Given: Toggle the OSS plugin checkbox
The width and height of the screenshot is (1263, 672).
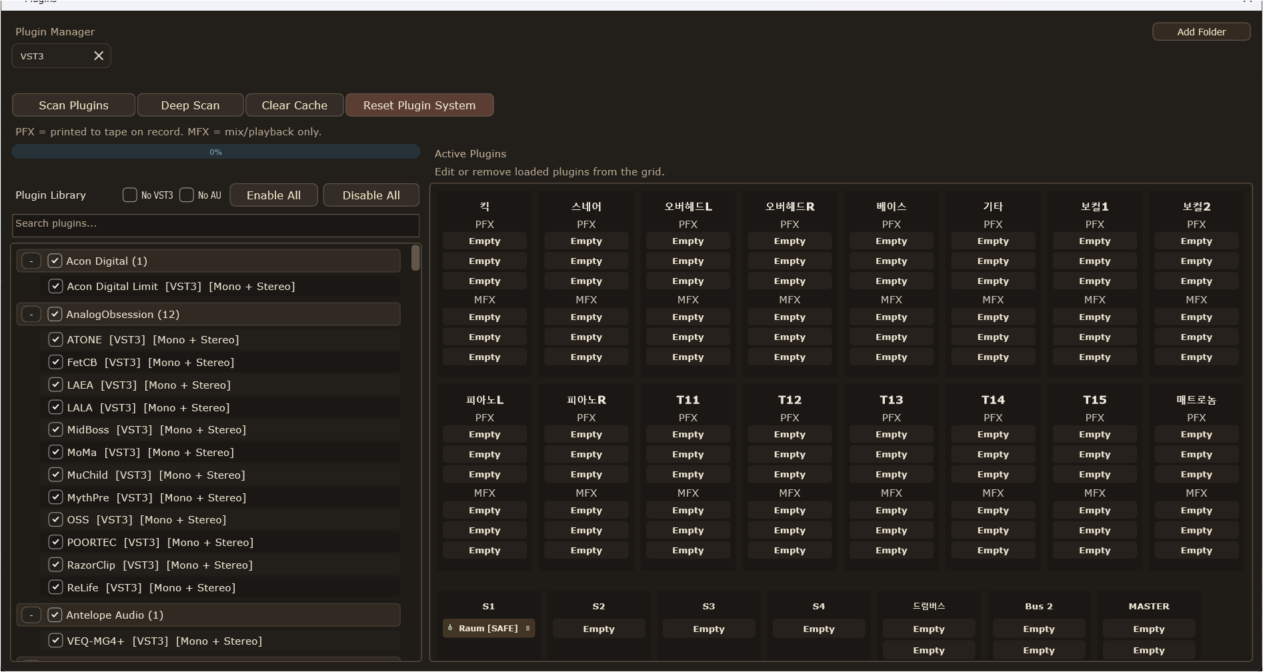Looking at the screenshot, I should tap(55, 519).
